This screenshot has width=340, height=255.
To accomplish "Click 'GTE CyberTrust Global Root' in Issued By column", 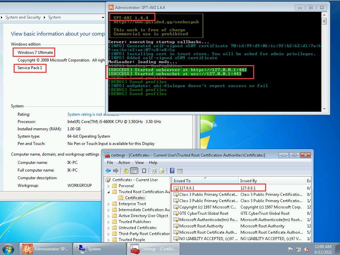I will pyautogui.click(x=265, y=213).
